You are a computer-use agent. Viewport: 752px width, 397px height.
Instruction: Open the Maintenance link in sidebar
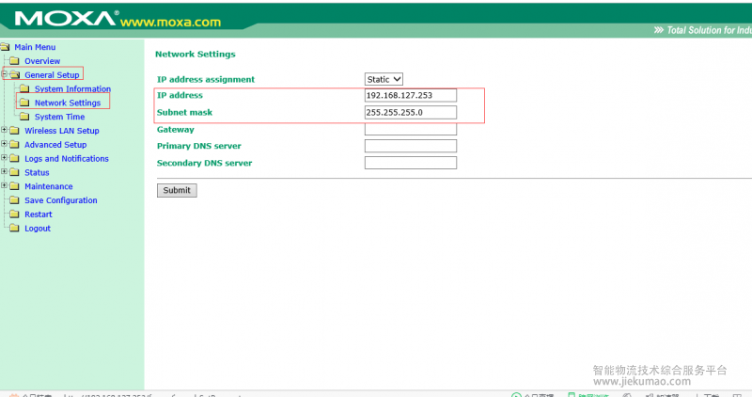[48, 186]
